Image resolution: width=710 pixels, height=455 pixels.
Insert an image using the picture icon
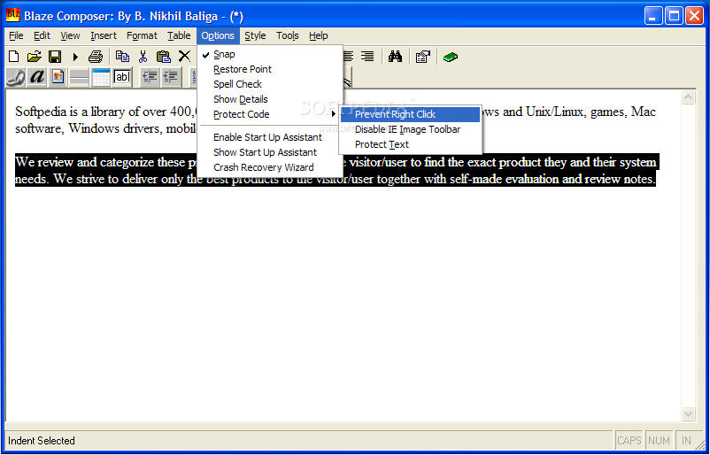pos(58,77)
